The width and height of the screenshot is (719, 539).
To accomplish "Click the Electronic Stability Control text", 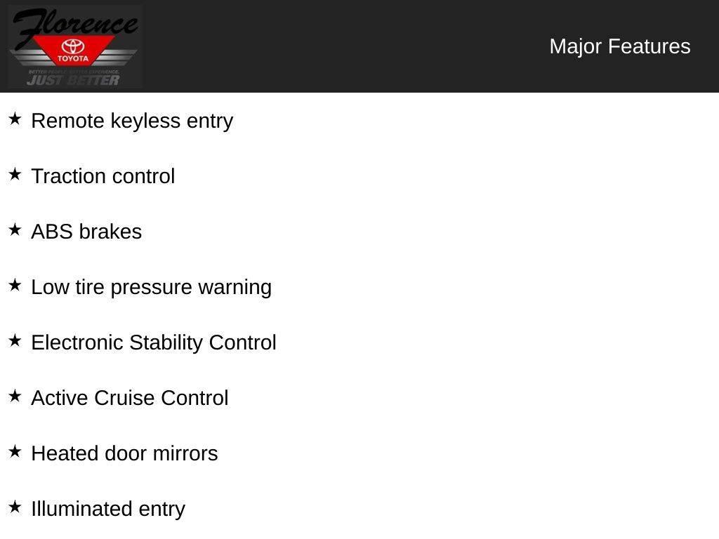I will (154, 342).
